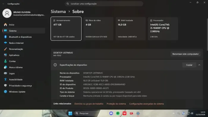The width and height of the screenshot is (208, 117).
Task: Show hidden system tray icons
Action: click(174, 113)
